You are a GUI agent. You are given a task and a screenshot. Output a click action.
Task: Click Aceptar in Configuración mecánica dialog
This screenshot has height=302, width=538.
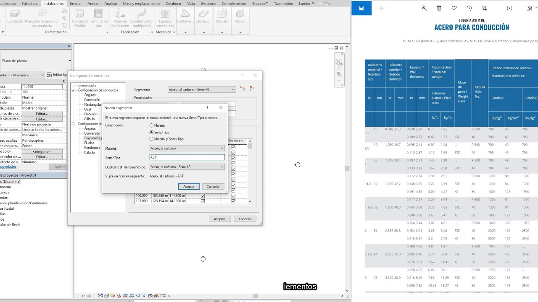[219, 219]
